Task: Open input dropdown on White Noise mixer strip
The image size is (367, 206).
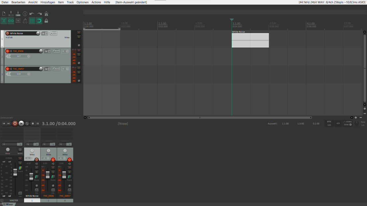Action: tap(29, 158)
